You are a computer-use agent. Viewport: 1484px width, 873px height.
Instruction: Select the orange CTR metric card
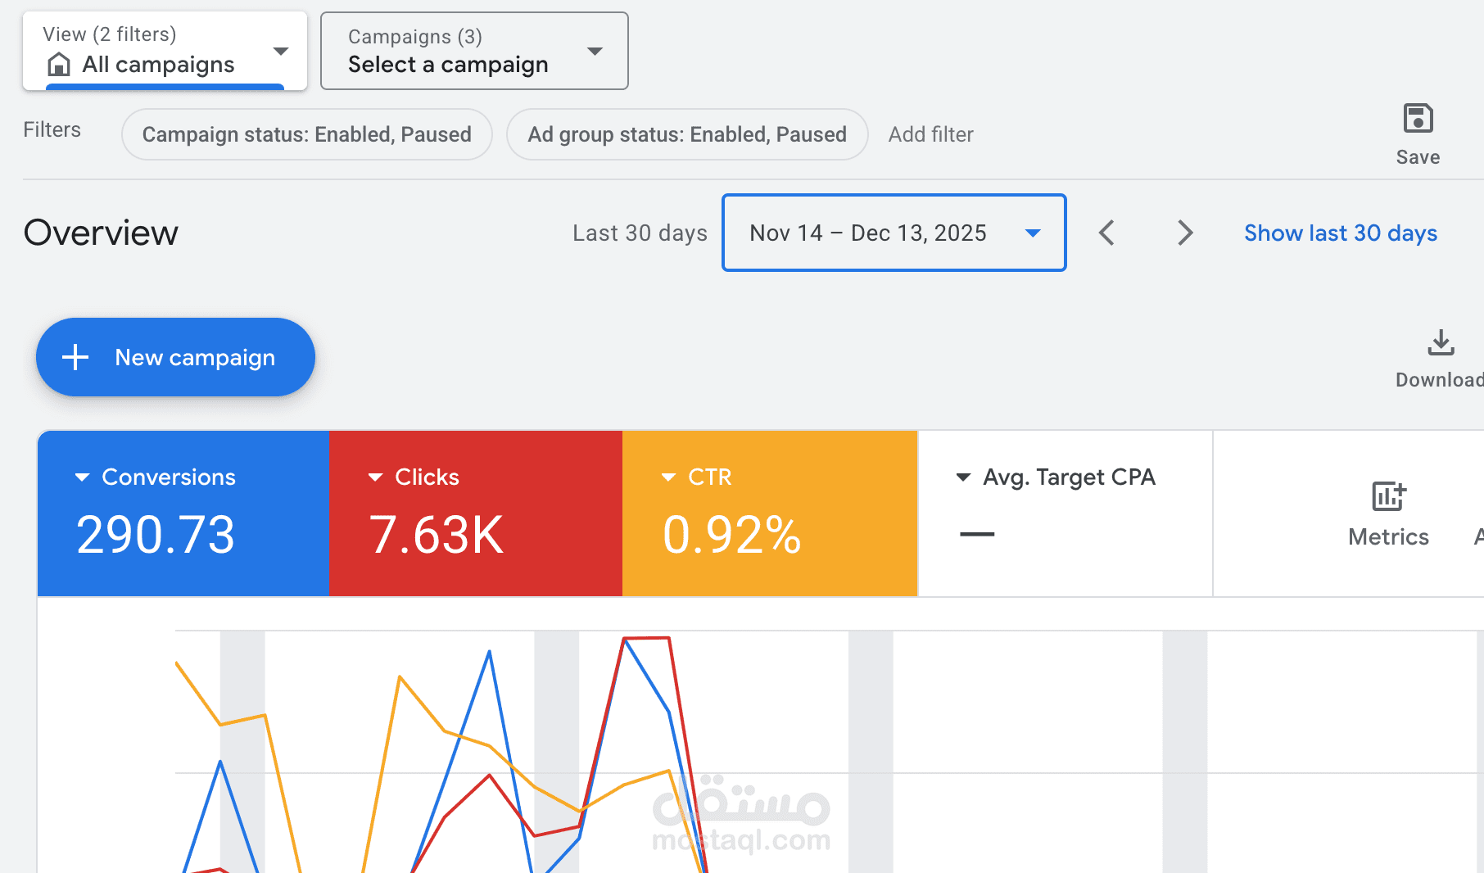click(769, 513)
